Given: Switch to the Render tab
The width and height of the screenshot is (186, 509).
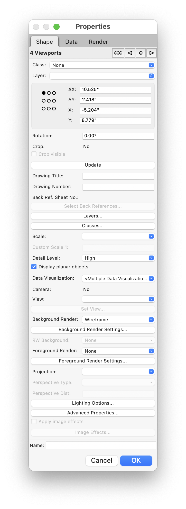Looking at the screenshot, I should [98, 42].
